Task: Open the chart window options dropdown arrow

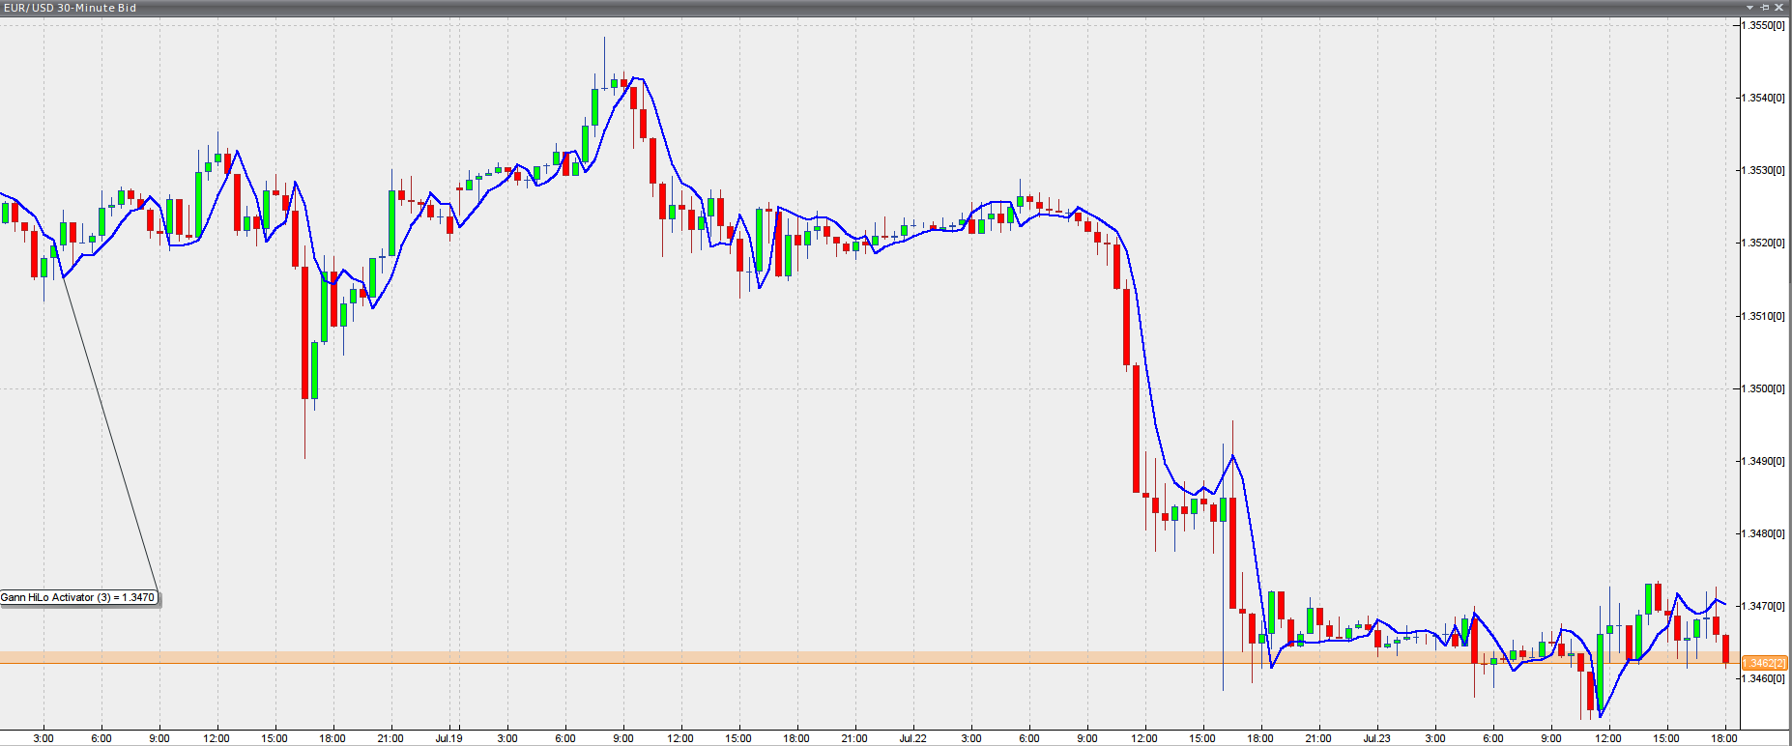Action: (x=1749, y=8)
